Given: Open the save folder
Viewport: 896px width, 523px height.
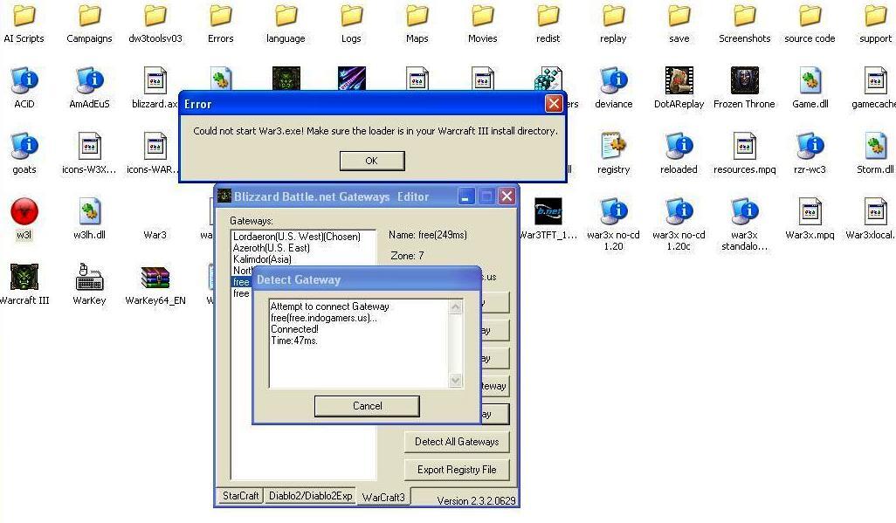Looking at the screenshot, I should [x=679, y=16].
